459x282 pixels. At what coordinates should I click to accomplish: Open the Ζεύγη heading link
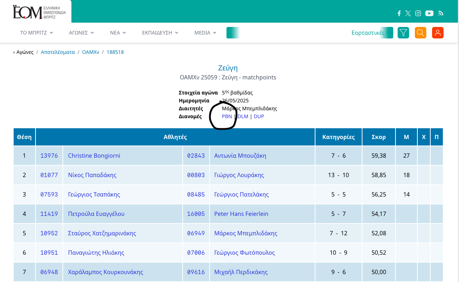click(x=228, y=68)
